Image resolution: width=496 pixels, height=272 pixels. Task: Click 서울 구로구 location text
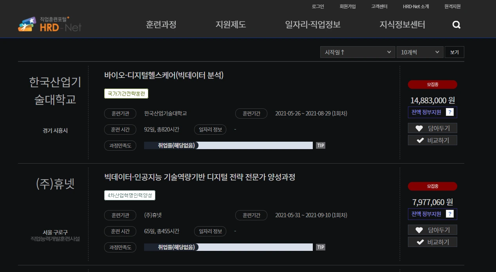[x=55, y=232]
